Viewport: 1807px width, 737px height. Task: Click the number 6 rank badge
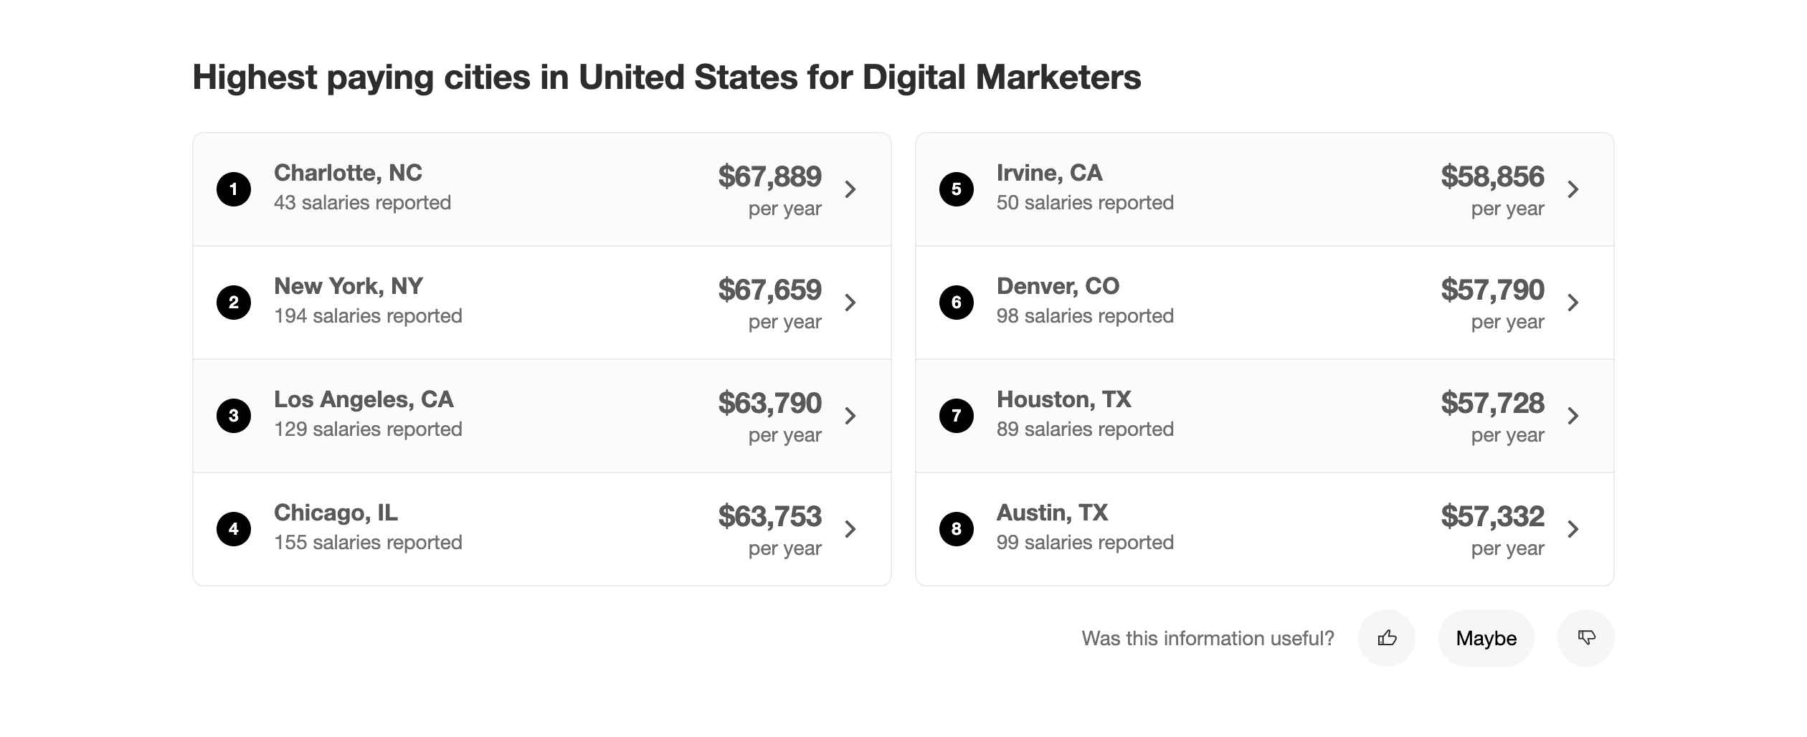[x=957, y=303]
